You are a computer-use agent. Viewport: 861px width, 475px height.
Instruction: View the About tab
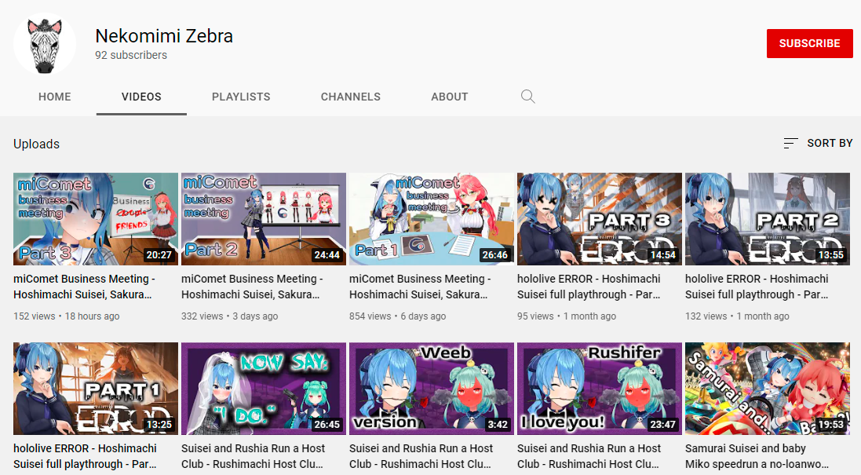pos(450,97)
